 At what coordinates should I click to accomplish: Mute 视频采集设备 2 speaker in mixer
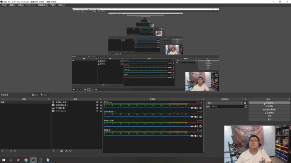click(x=196, y=117)
